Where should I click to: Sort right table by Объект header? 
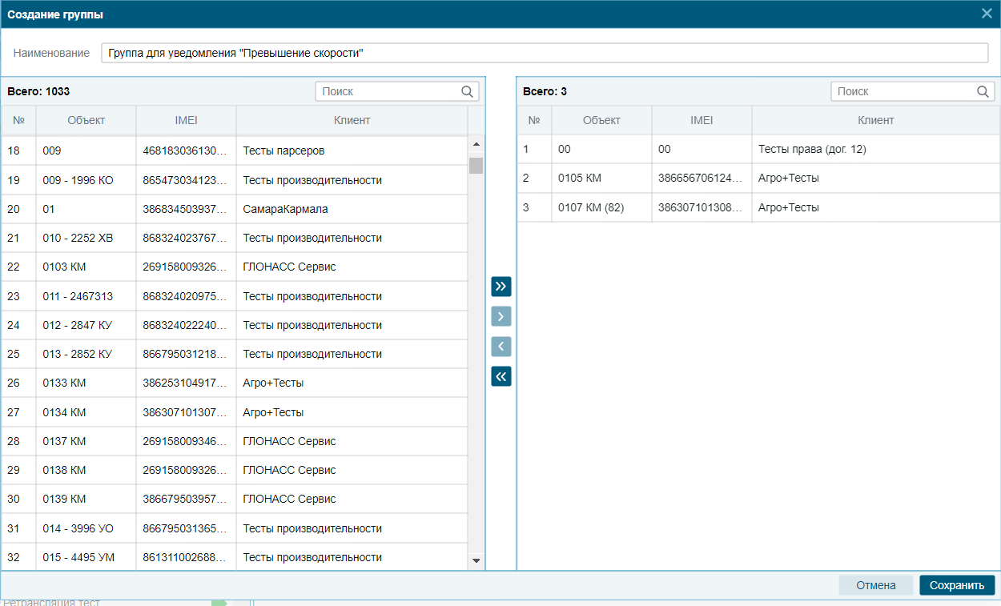[x=602, y=120]
